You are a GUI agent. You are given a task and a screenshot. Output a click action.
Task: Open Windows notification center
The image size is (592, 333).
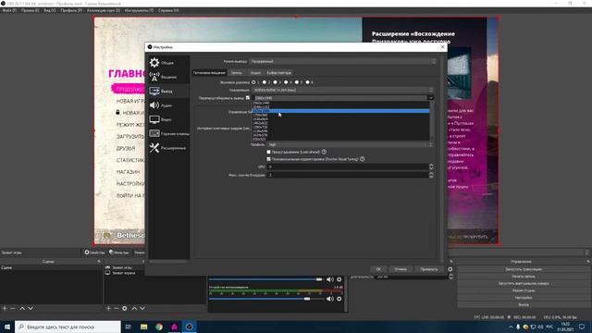pos(582,327)
